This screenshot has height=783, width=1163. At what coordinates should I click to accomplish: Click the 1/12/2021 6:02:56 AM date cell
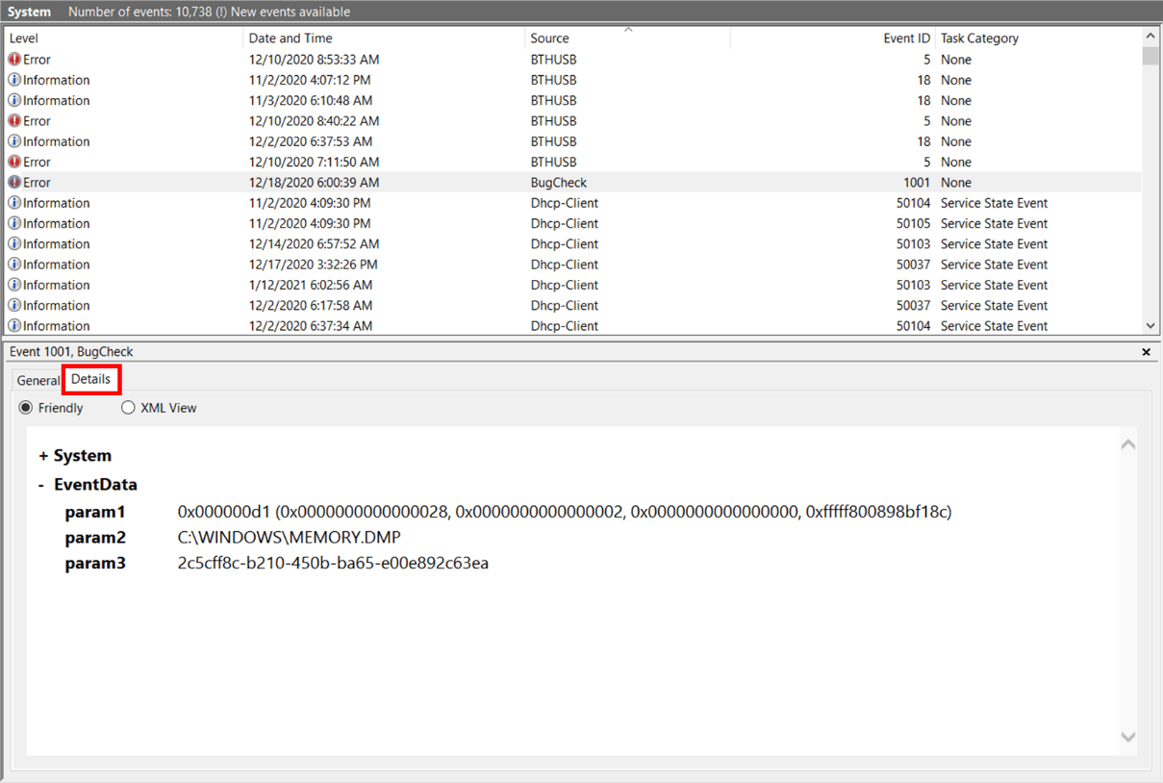pyautogui.click(x=311, y=285)
